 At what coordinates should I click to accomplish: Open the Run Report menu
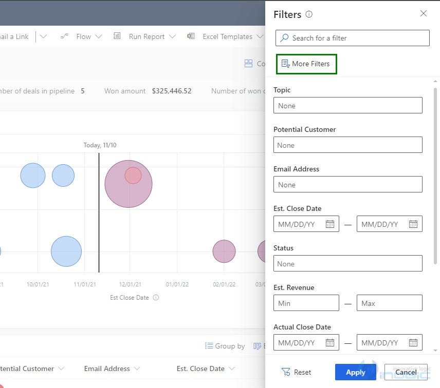click(146, 36)
